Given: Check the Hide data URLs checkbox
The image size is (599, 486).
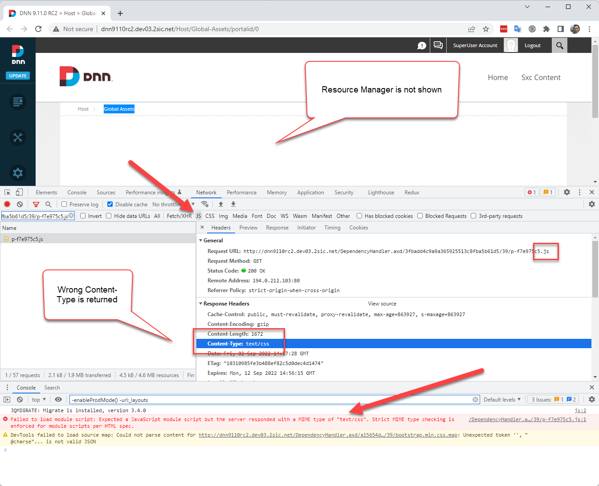Looking at the screenshot, I should tap(109, 216).
